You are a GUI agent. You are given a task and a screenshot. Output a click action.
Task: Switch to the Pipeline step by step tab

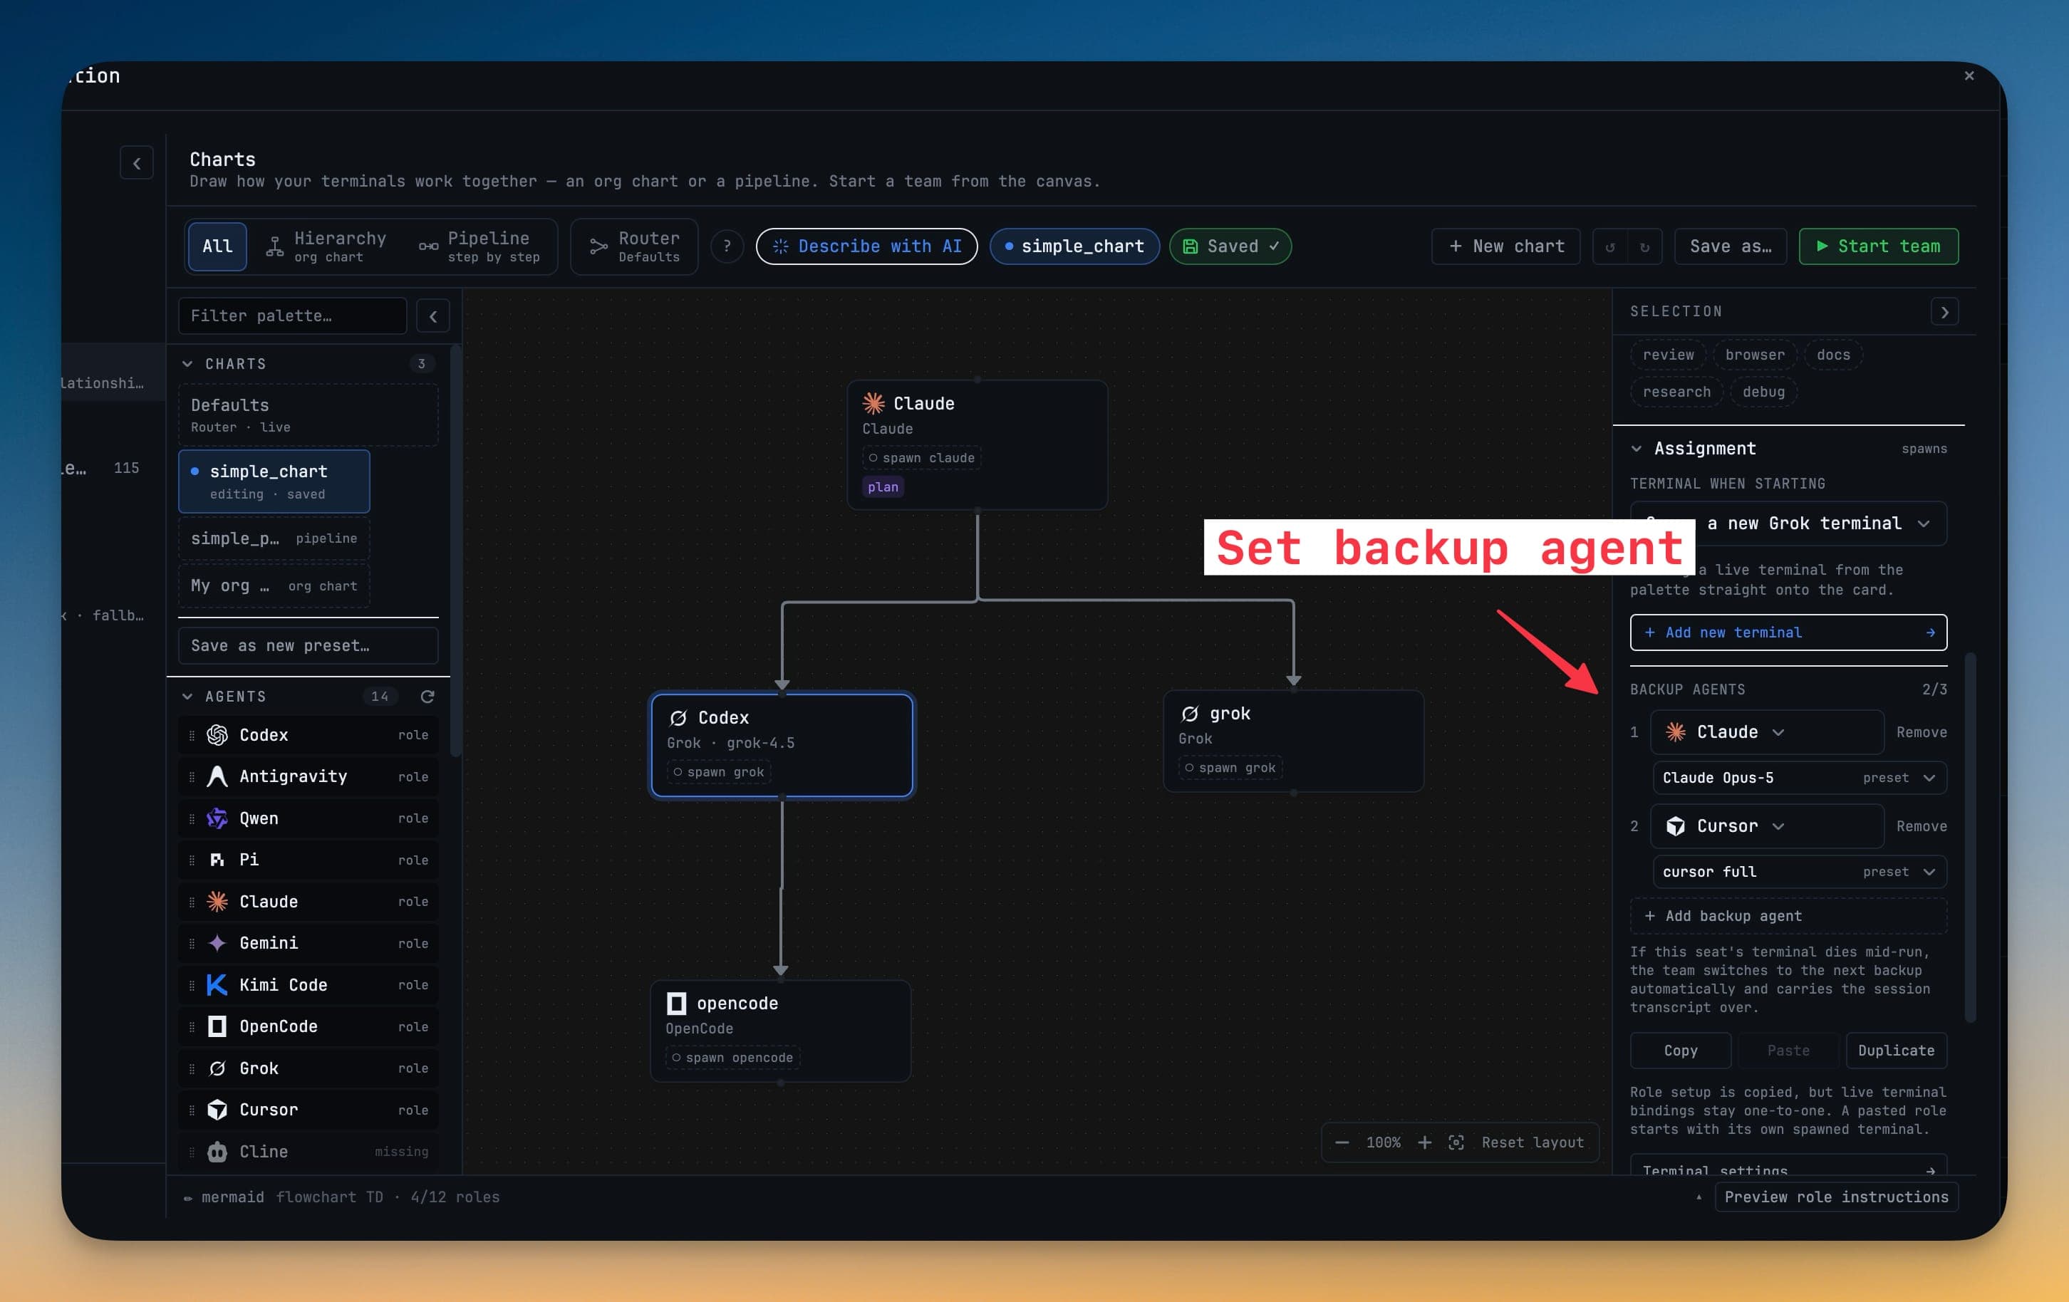[479, 246]
